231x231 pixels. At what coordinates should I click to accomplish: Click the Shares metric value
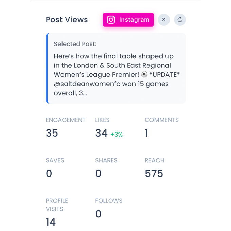coord(98,174)
